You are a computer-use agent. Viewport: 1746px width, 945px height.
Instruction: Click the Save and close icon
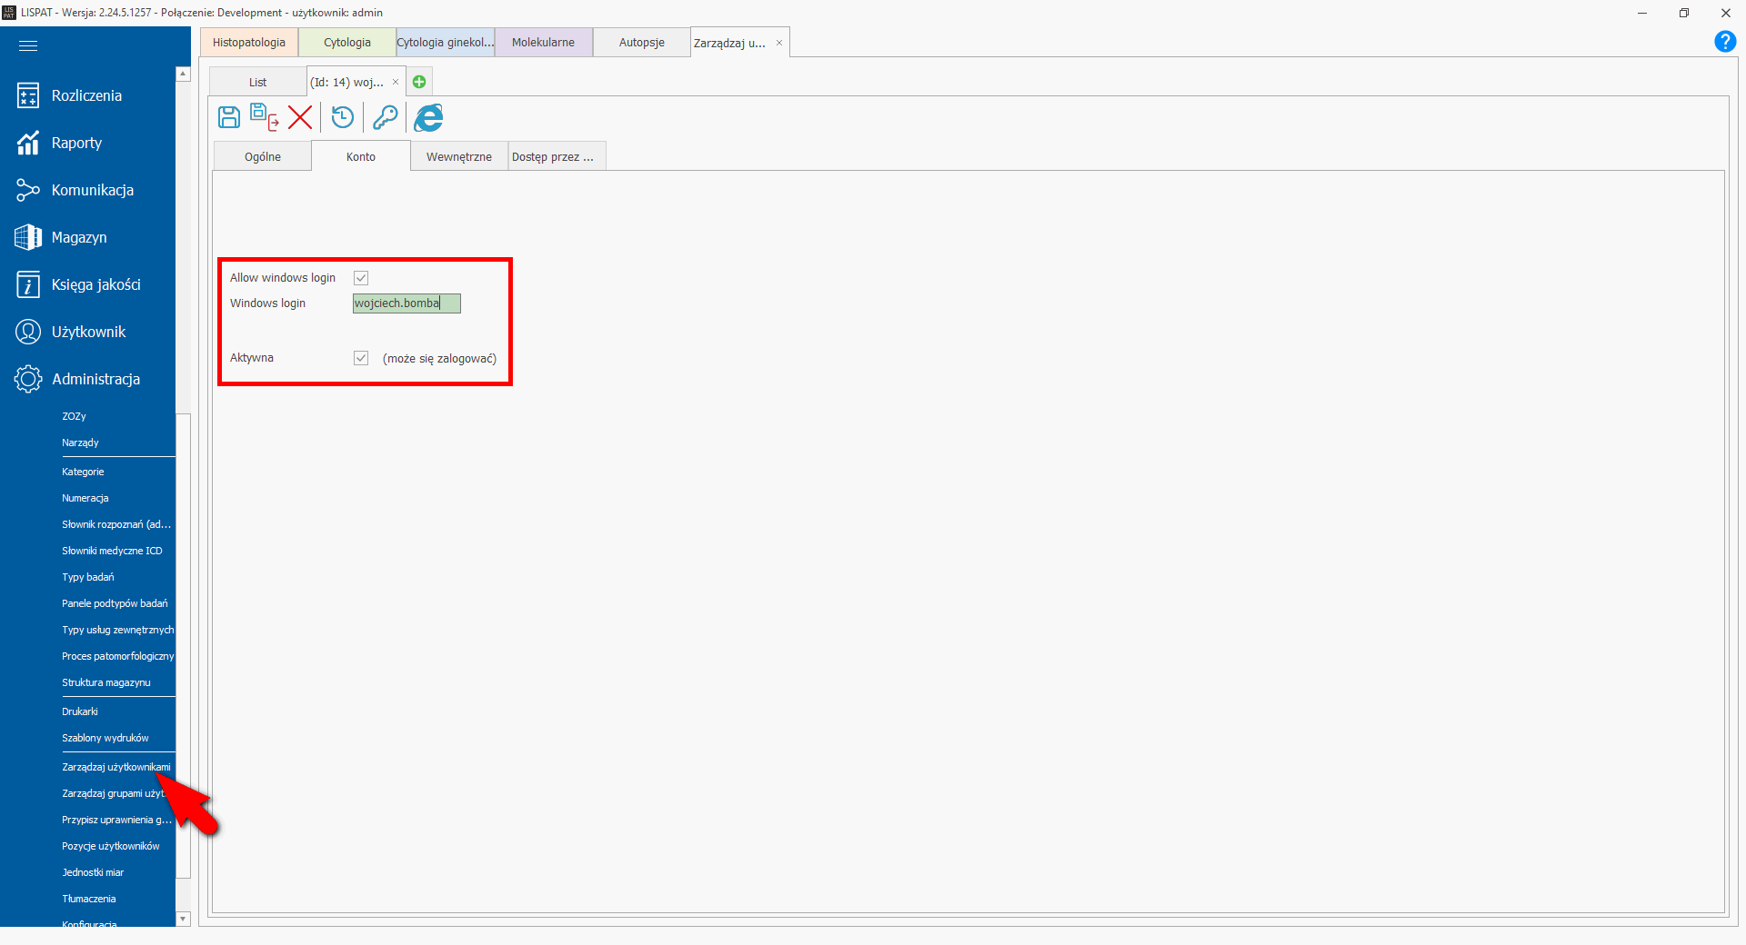pyautogui.click(x=264, y=117)
